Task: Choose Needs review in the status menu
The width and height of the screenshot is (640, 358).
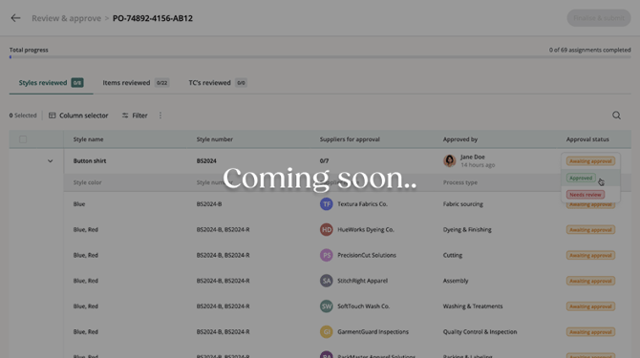Action: (x=586, y=195)
